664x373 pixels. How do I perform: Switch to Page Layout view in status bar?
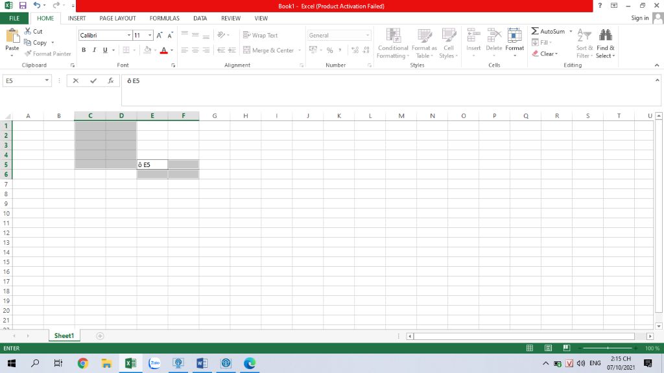click(x=548, y=348)
